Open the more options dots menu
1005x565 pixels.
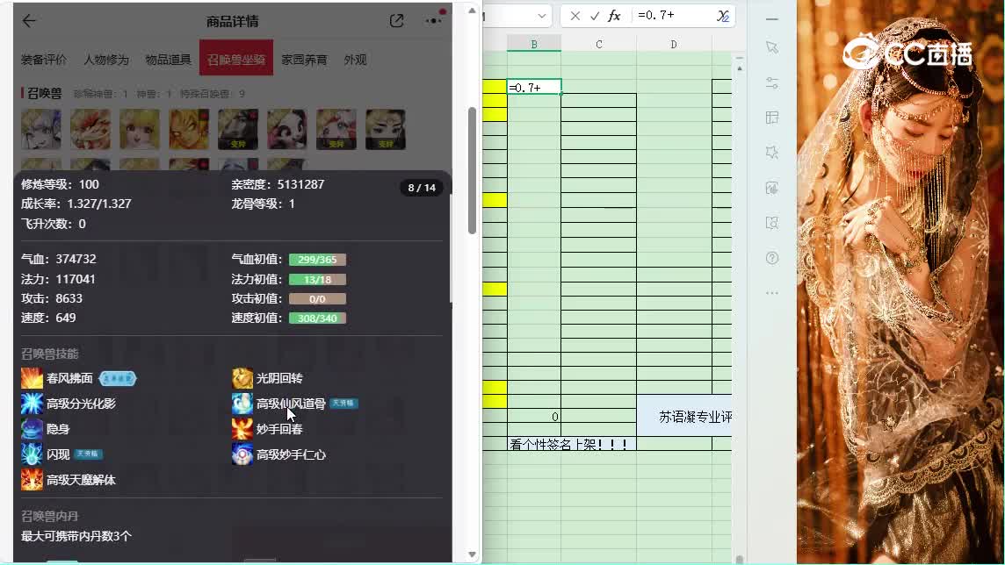pos(434,21)
